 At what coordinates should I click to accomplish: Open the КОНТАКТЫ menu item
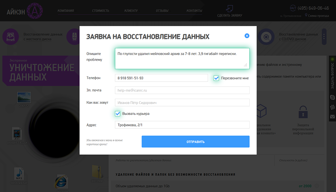click(x=194, y=10)
